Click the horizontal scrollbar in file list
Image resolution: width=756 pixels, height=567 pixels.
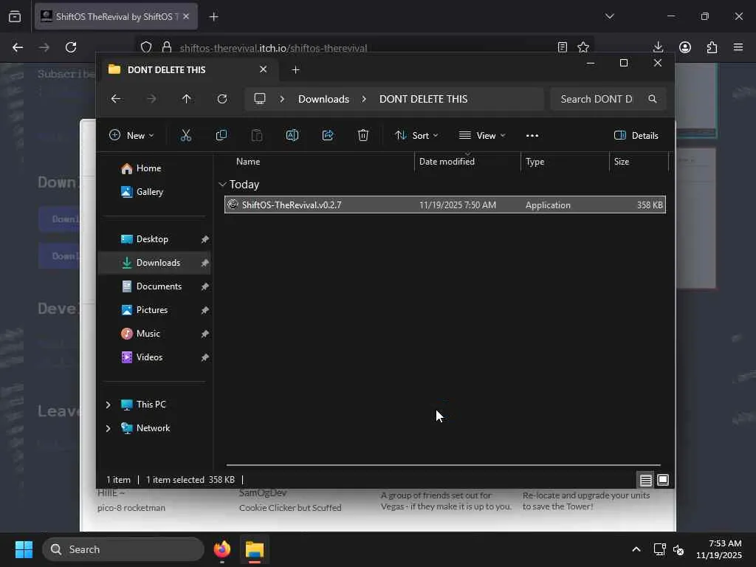click(x=444, y=465)
